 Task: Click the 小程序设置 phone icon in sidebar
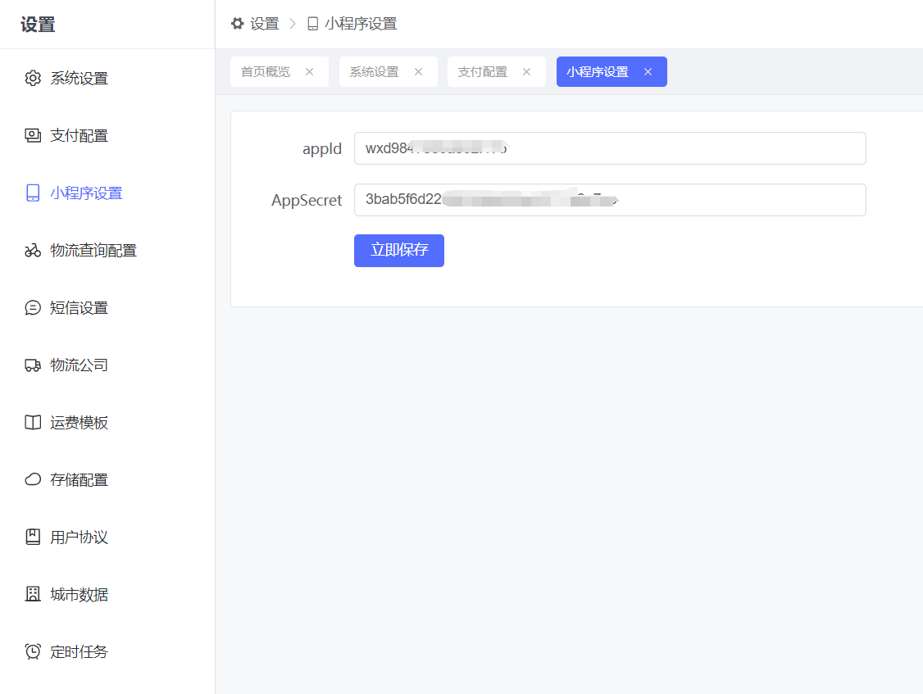point(33,193)
